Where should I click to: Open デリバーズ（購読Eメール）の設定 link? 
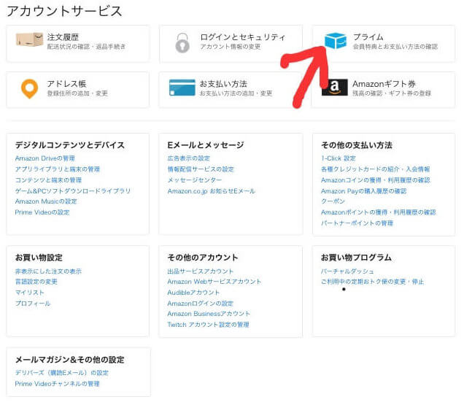click(x=62, y=373)
